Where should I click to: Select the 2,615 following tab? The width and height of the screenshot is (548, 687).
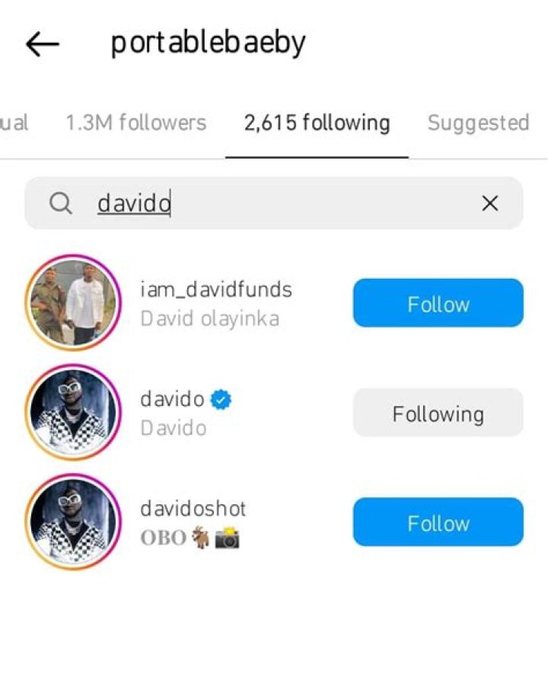(317, 123)
